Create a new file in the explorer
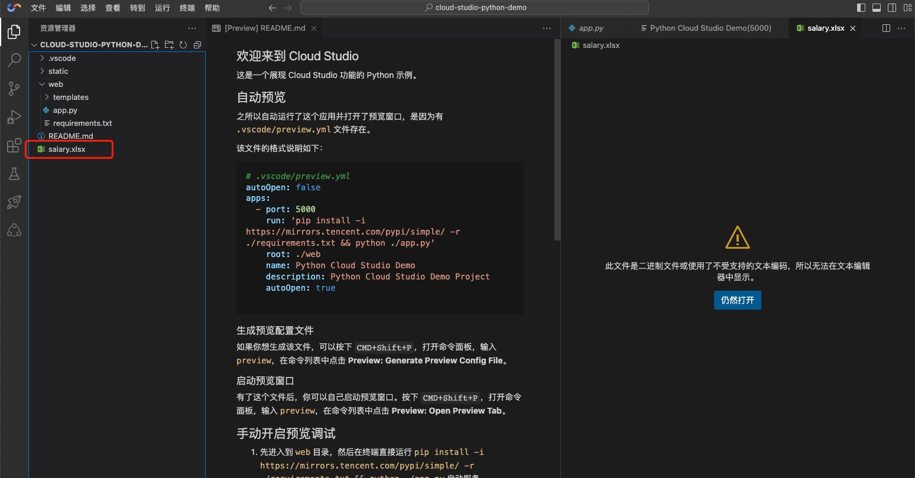Image resolution: width=915 pixels, height=478 pixels. pos(155,45)
